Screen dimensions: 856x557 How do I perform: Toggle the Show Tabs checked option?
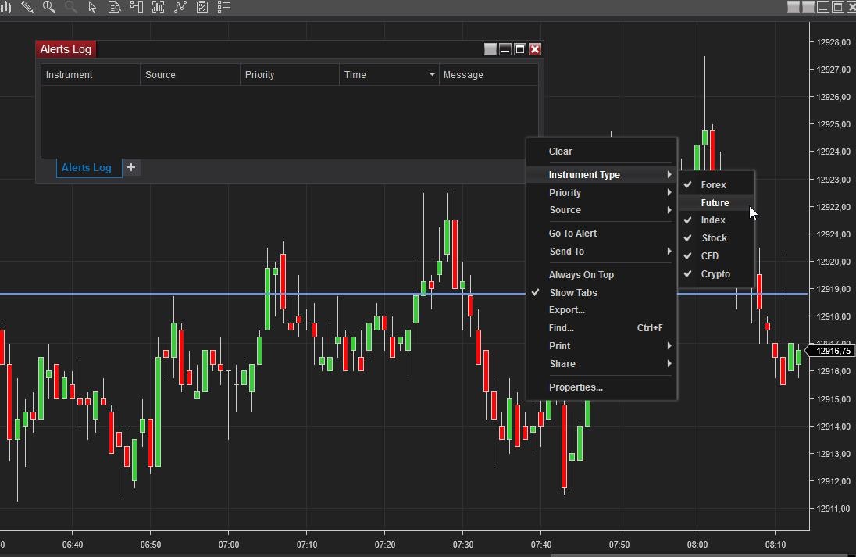[601, 293]
